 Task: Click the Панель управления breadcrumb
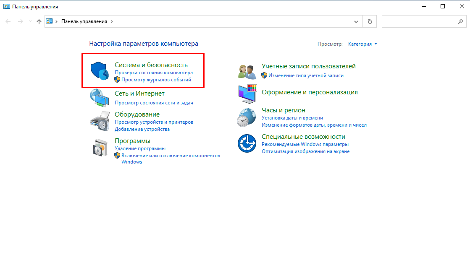[x=84, y=21]
